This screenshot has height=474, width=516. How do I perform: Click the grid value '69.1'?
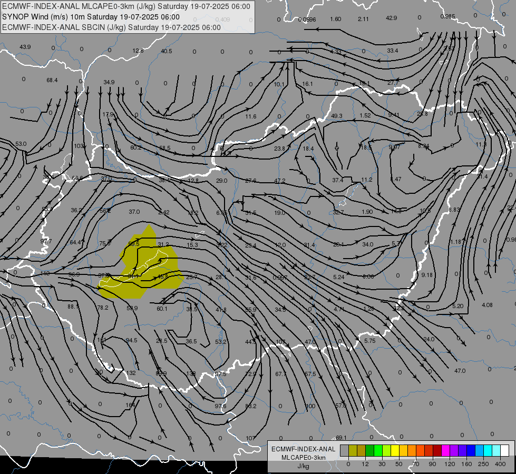(341, 438)
